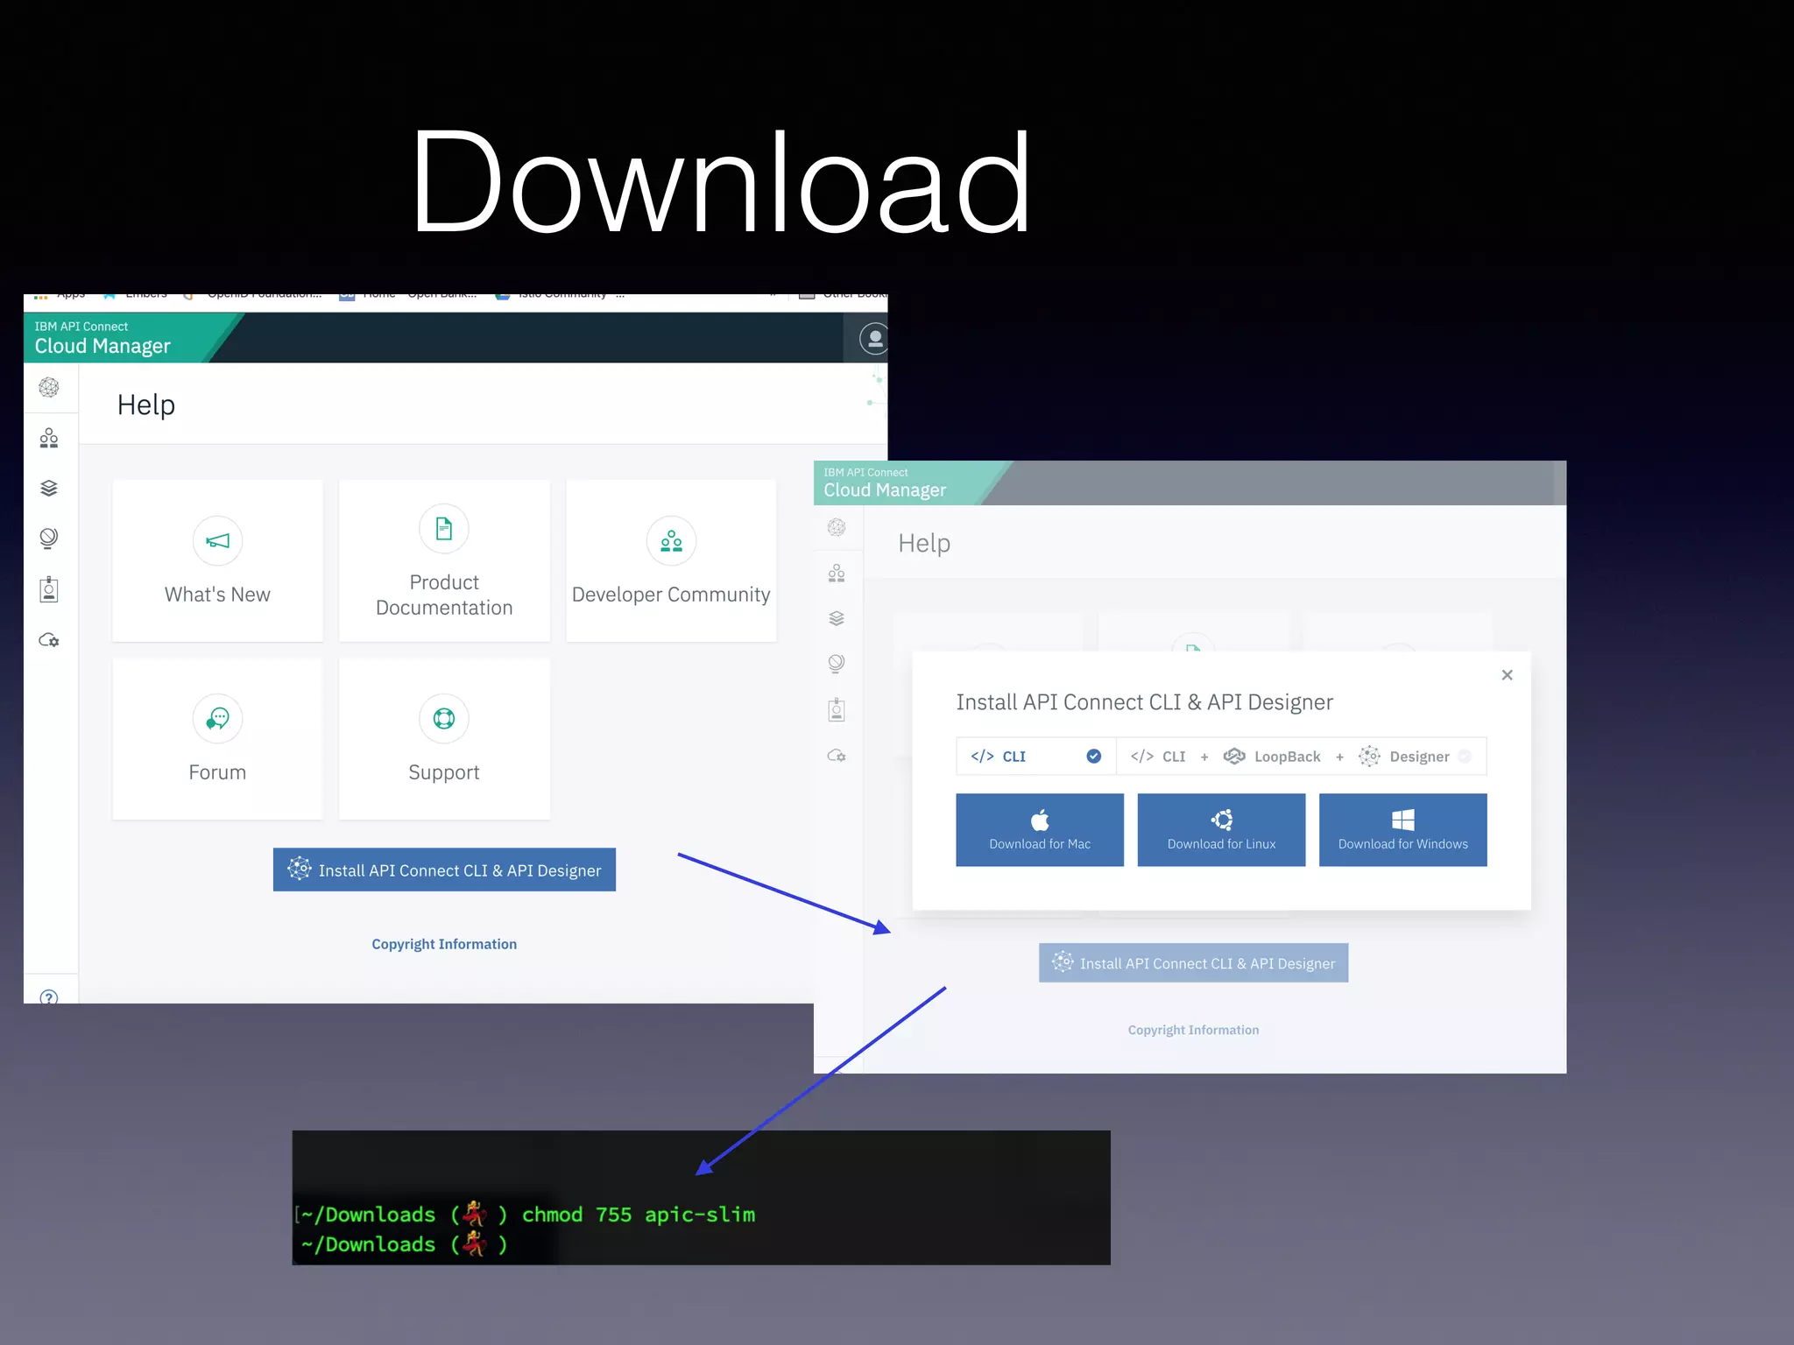Click badge icon in right window sidebar

(x=837, y=709)
